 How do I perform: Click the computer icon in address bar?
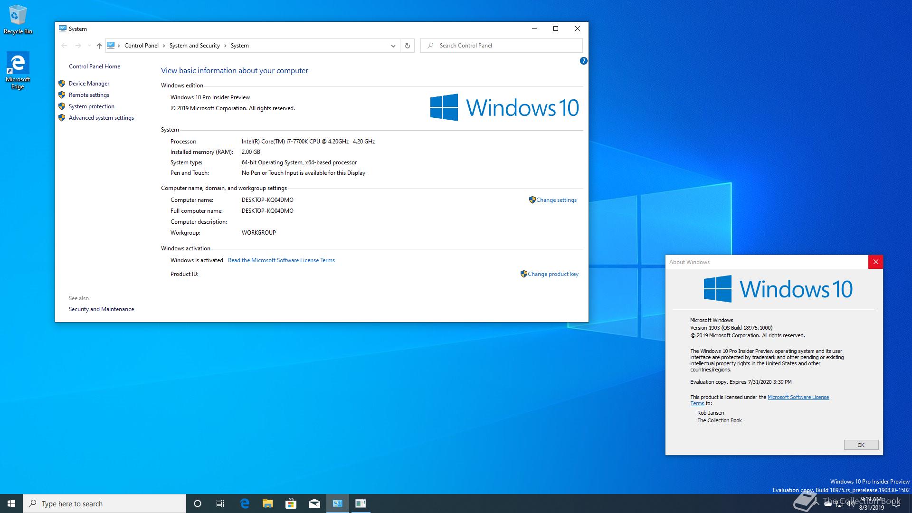[111, 45]
